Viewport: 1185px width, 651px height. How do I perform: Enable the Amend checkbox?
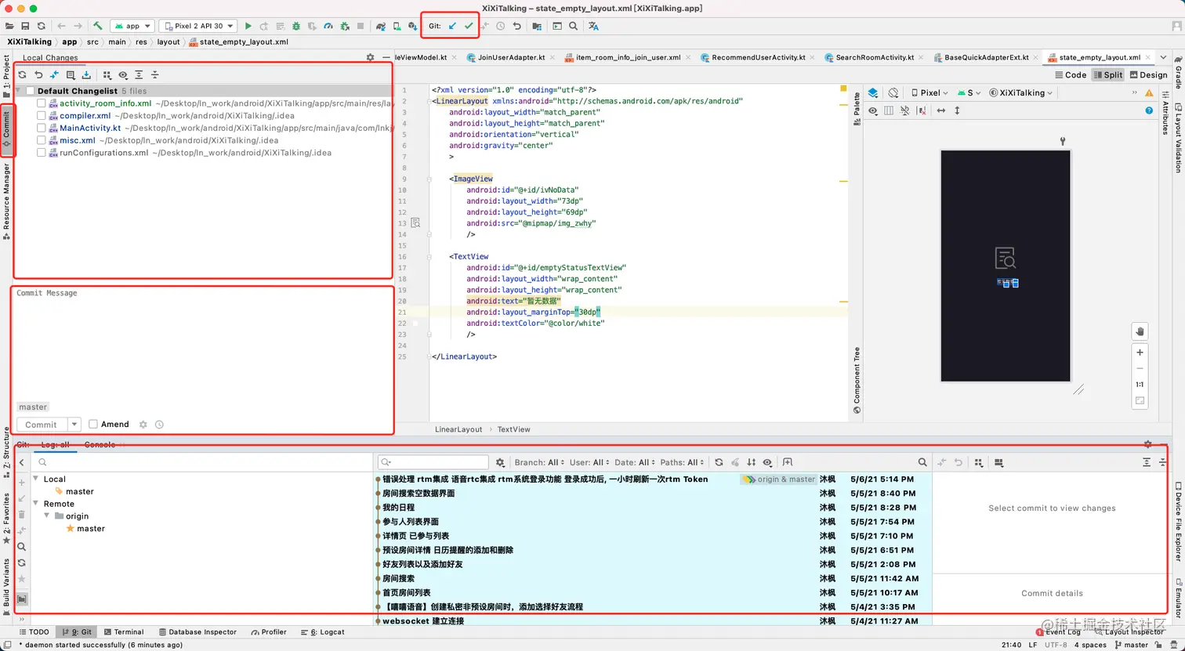coord(93,425)
